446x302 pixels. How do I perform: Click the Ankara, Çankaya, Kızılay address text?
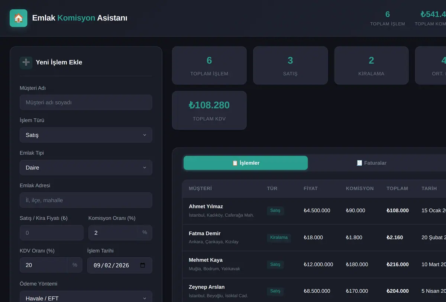click(x=214, y=242)
